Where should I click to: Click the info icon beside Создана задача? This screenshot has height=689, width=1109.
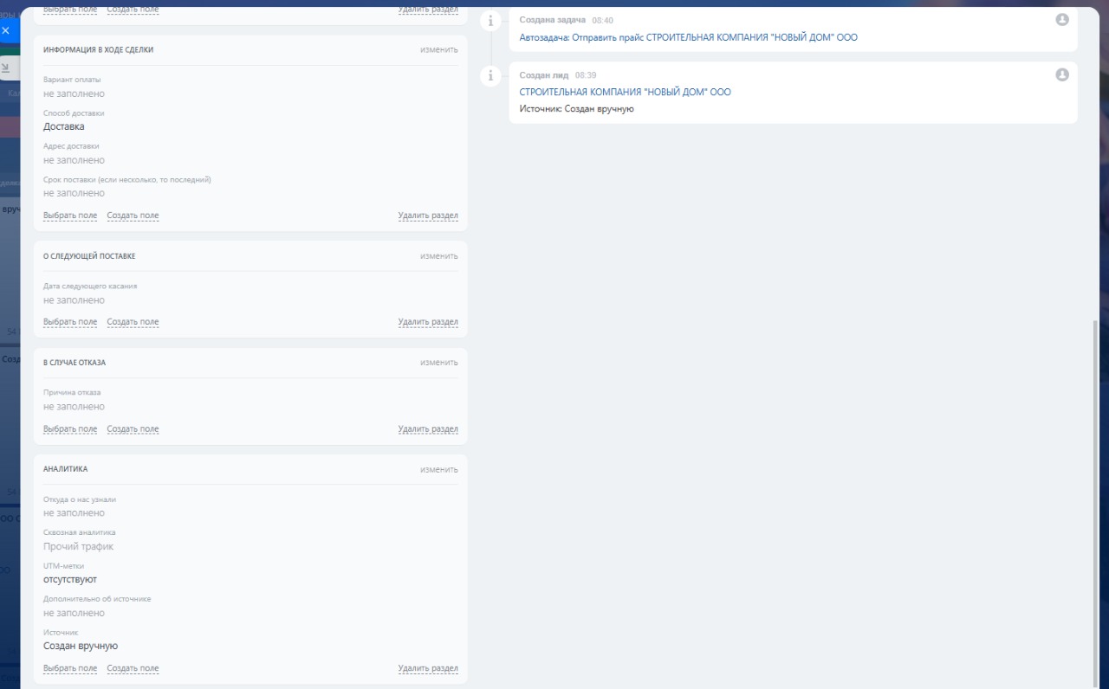[x=490, y=21]
